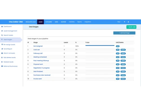Open the Invoice sent stage link
The width and height of the screenshot is (141, 106).
38,79
